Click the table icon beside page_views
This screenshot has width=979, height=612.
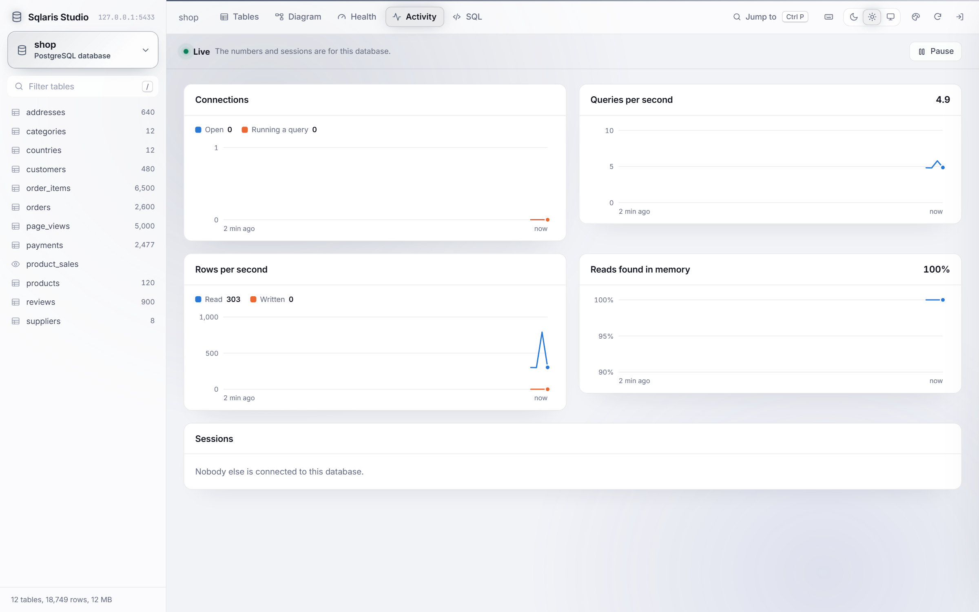16,226
